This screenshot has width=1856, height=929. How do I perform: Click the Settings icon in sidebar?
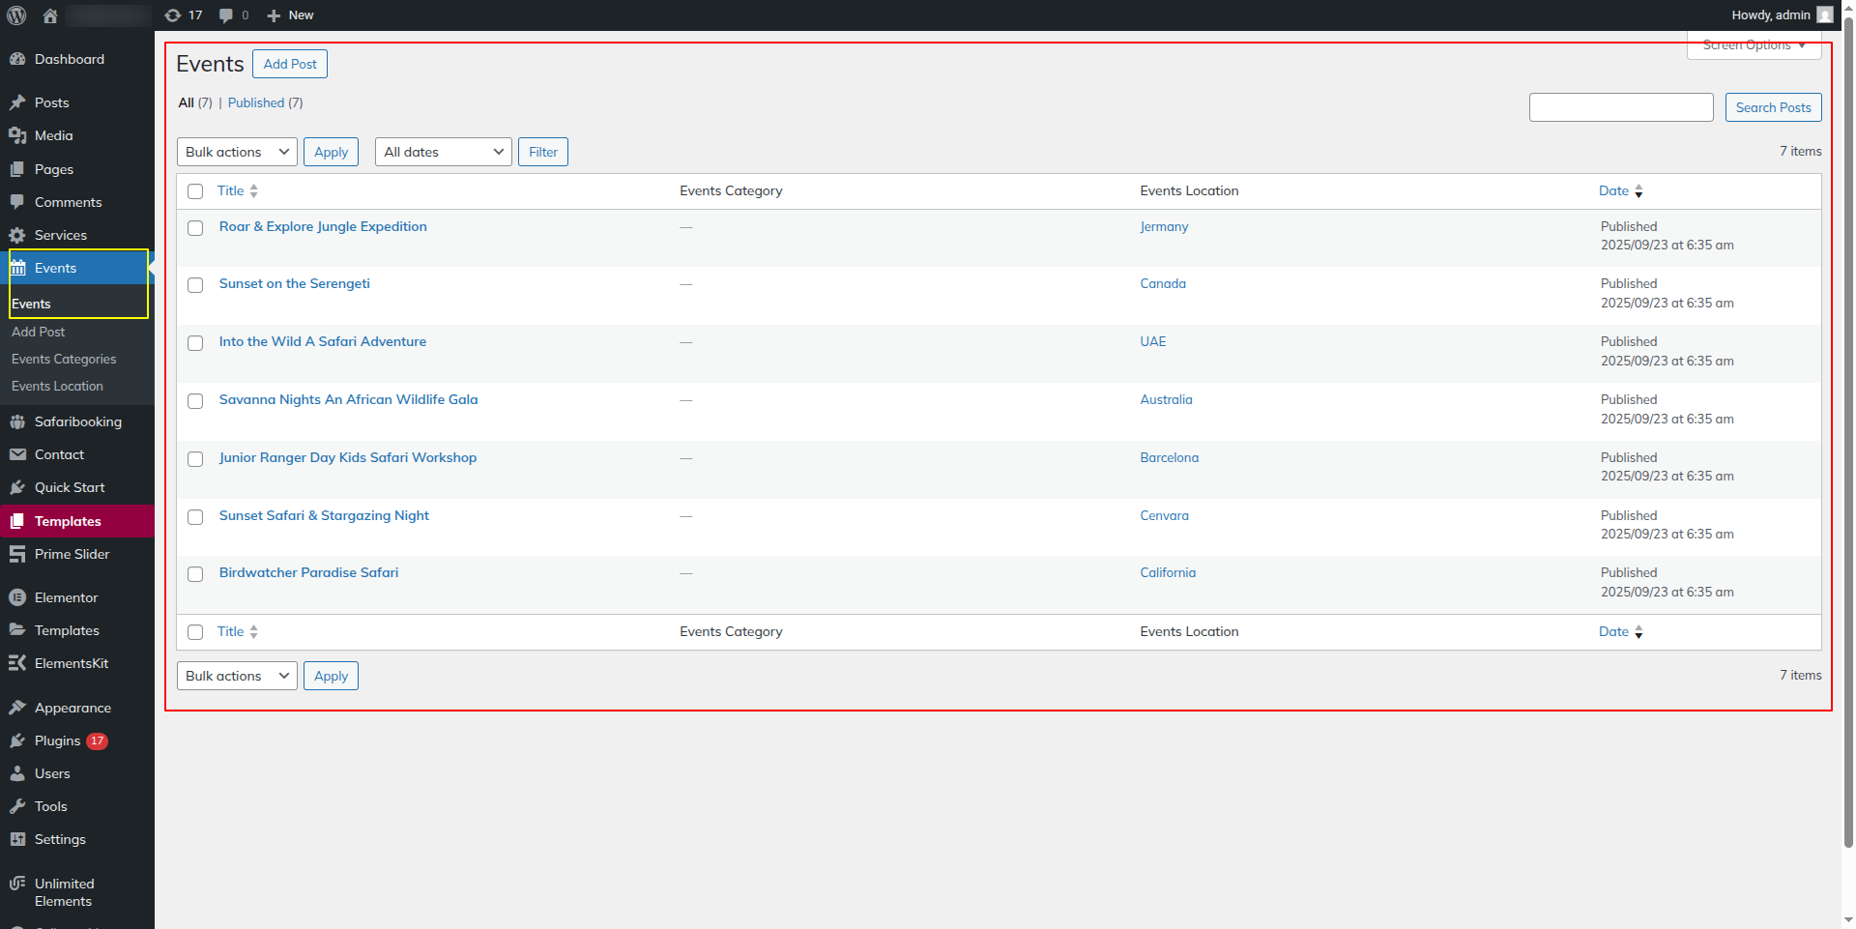pos(17,840)
